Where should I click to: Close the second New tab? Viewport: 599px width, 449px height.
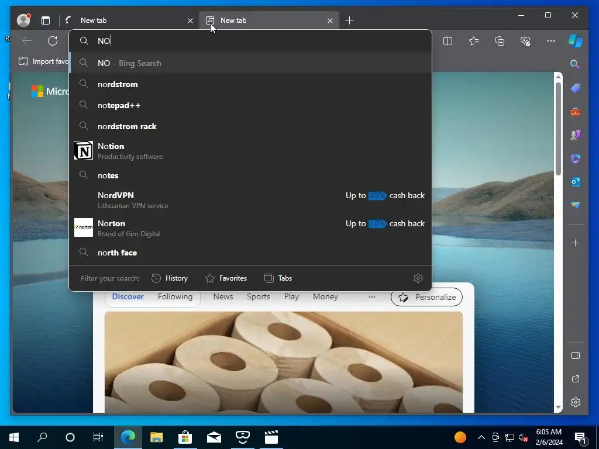coord(330,20)
